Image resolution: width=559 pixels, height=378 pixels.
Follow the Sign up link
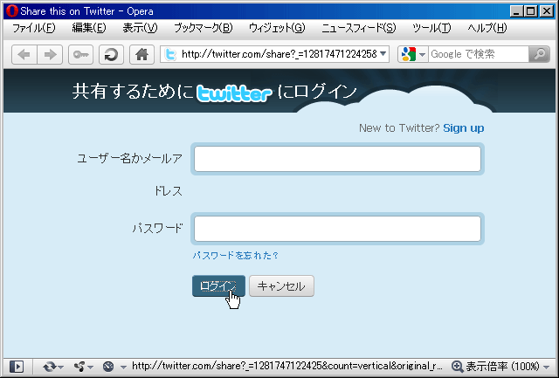[463, 128]
